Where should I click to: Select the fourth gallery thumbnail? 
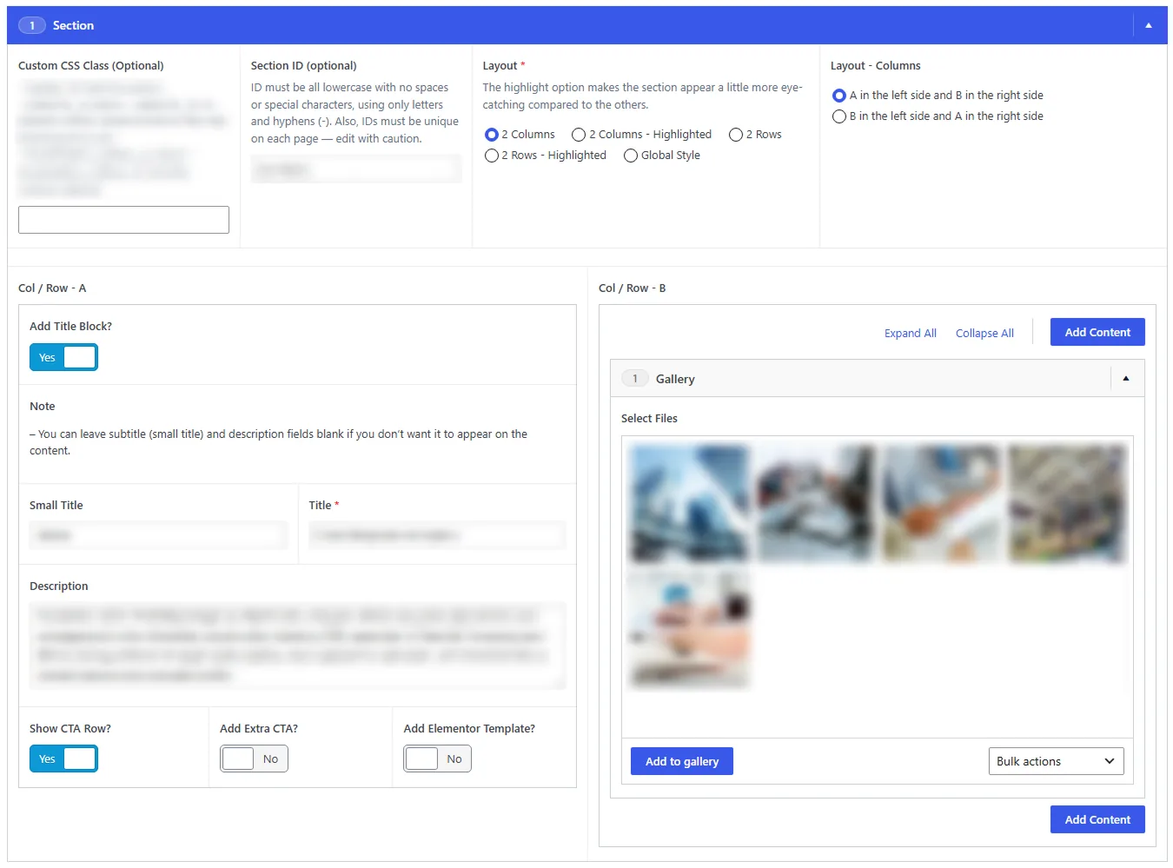click(x=1067, y=504)
